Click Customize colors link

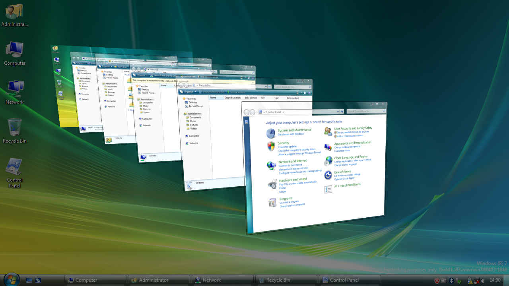click(342, 151)
